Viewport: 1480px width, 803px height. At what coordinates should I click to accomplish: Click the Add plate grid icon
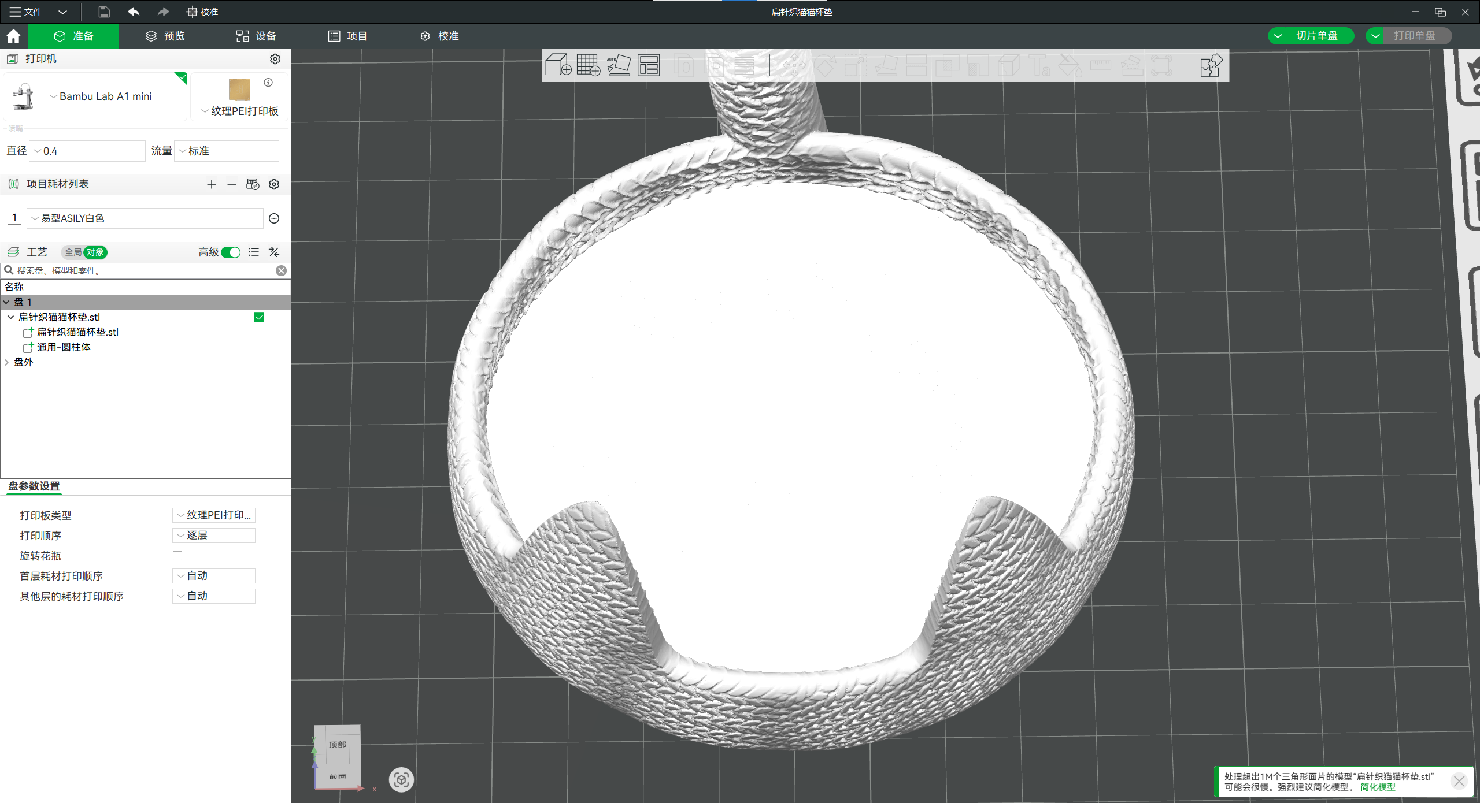coord(589,65)
